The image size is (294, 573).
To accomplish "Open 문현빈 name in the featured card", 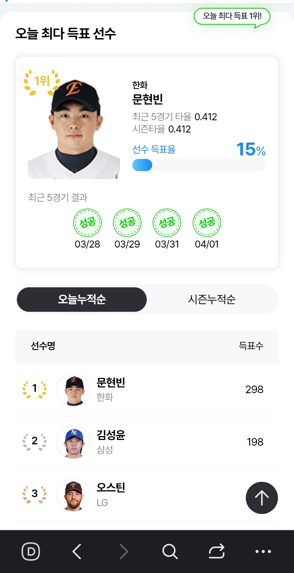I will click(148, 99).
